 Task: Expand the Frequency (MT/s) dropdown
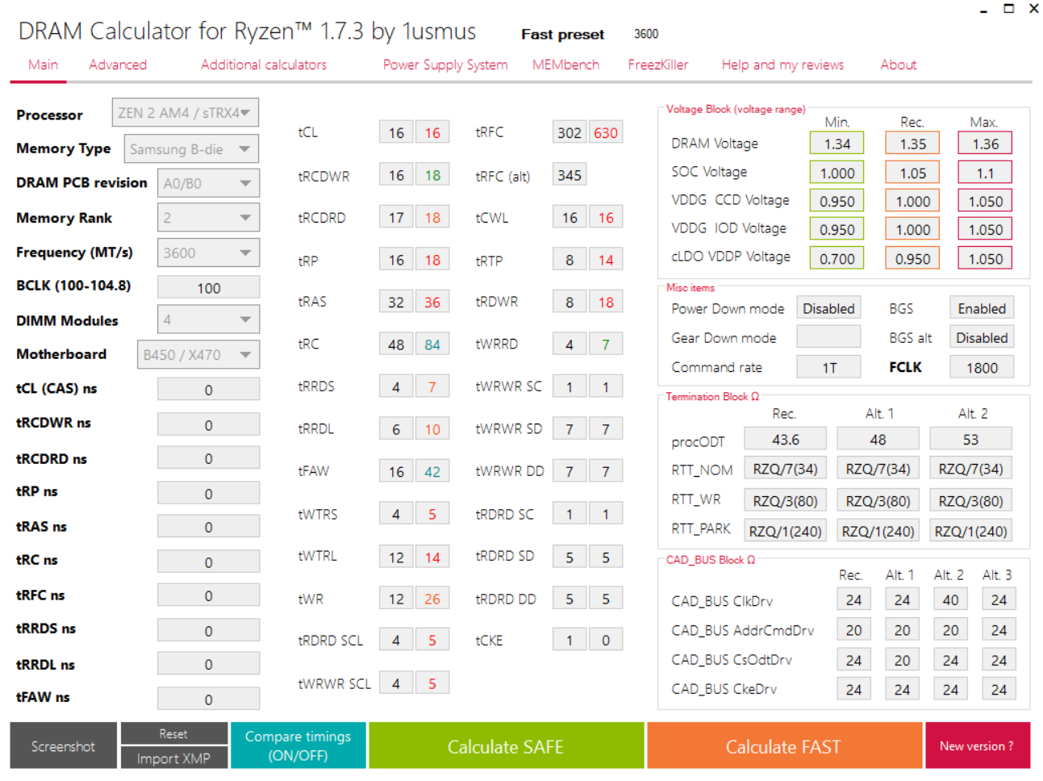coord(208,253)
